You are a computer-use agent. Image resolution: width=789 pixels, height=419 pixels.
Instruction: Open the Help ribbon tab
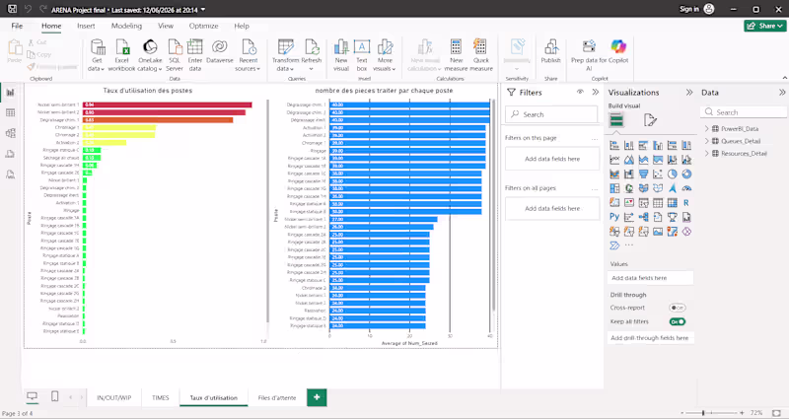[x=242, y=26]
